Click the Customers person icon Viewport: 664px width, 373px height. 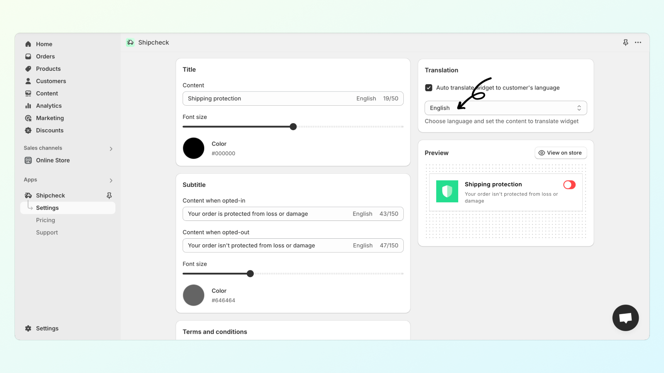pos(28,81)
